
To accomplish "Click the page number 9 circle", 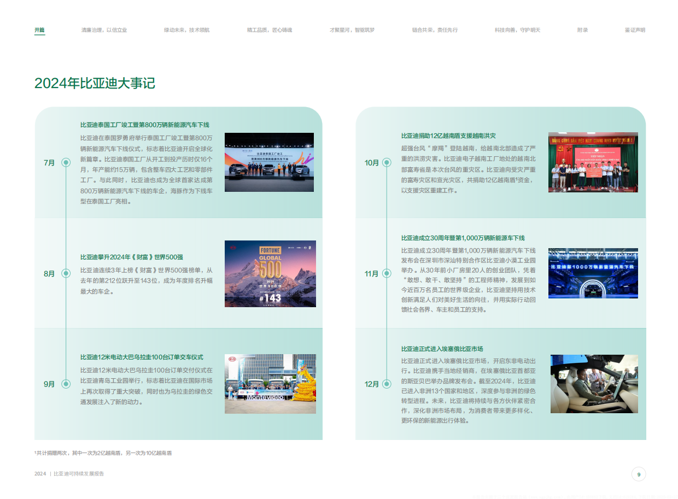I will pos(638,474).
